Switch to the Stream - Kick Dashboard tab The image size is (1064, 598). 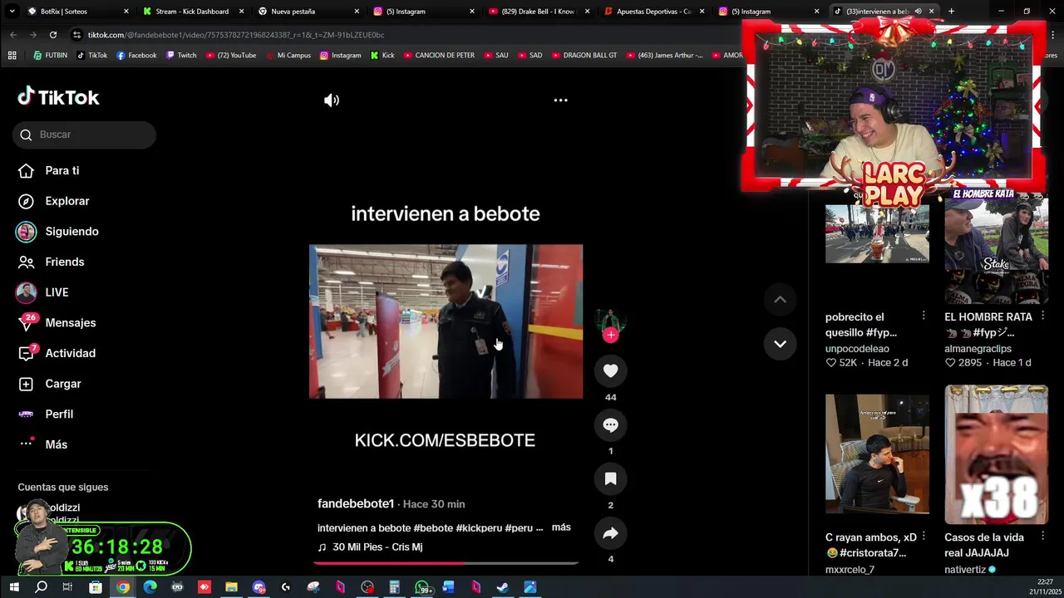click(191, 12)
